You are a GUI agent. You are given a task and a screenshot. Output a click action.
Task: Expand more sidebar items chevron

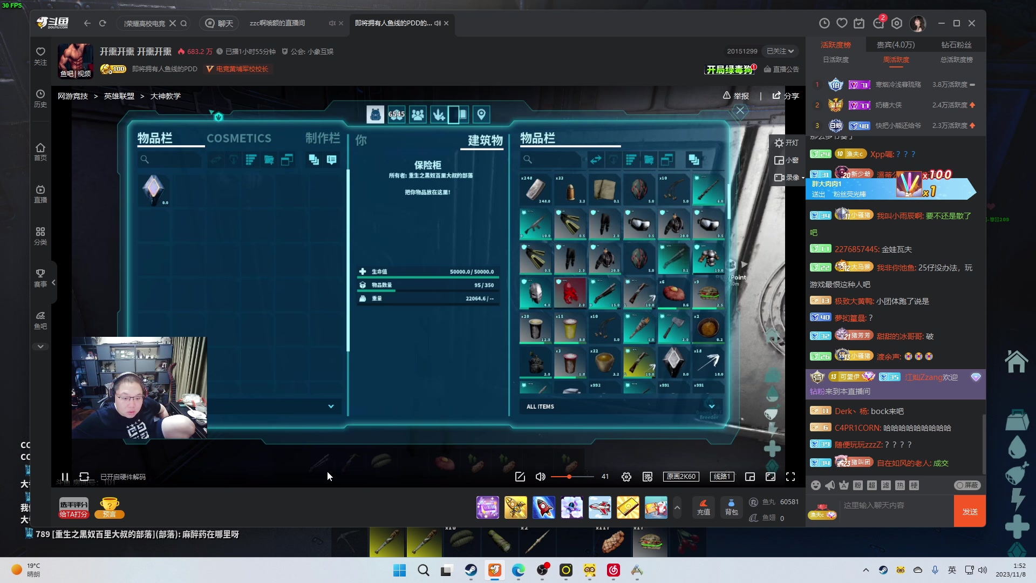coord(40,347)
